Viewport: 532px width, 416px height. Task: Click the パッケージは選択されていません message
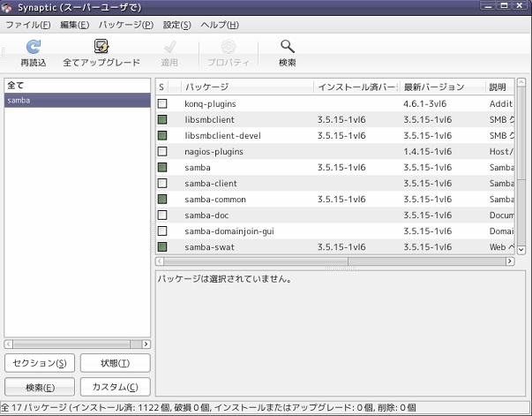pyautogui.click(x=224, y=279)
